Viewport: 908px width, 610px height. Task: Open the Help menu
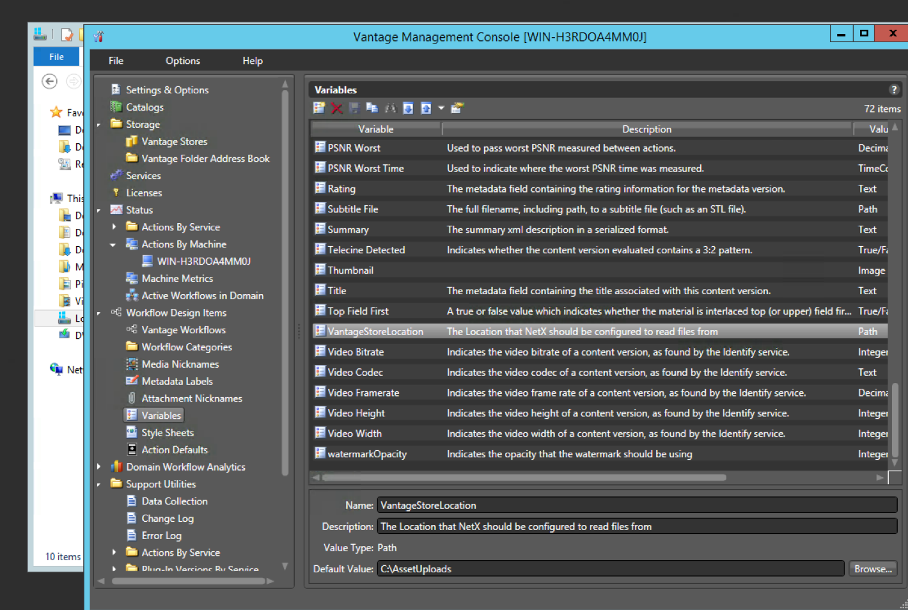pyautogui.click(x=253, y=61)
